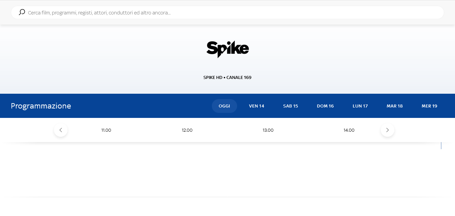Image resolution: width=455 pixels, height=216 pixels.
Task: Go to earlier times with left chevron
Action: coord(61,130)
